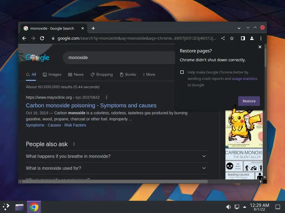Close the monoxide - Google Search tab
Viewport: 285px width, 213px height.
tap(82, 28)
